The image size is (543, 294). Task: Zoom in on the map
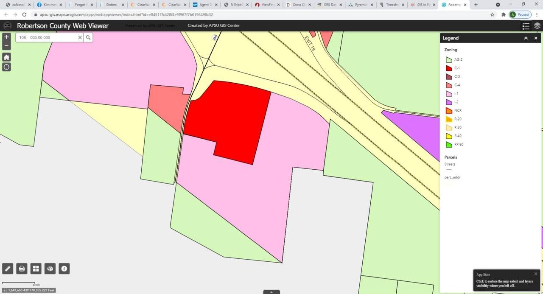tap(6, 37)
